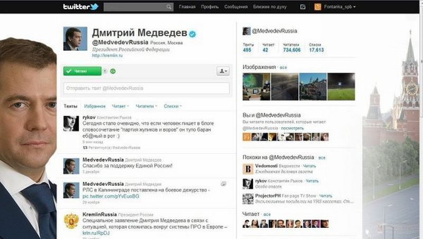Open the compose new tweet icon

pyautogui.click(x=302, y=7)
